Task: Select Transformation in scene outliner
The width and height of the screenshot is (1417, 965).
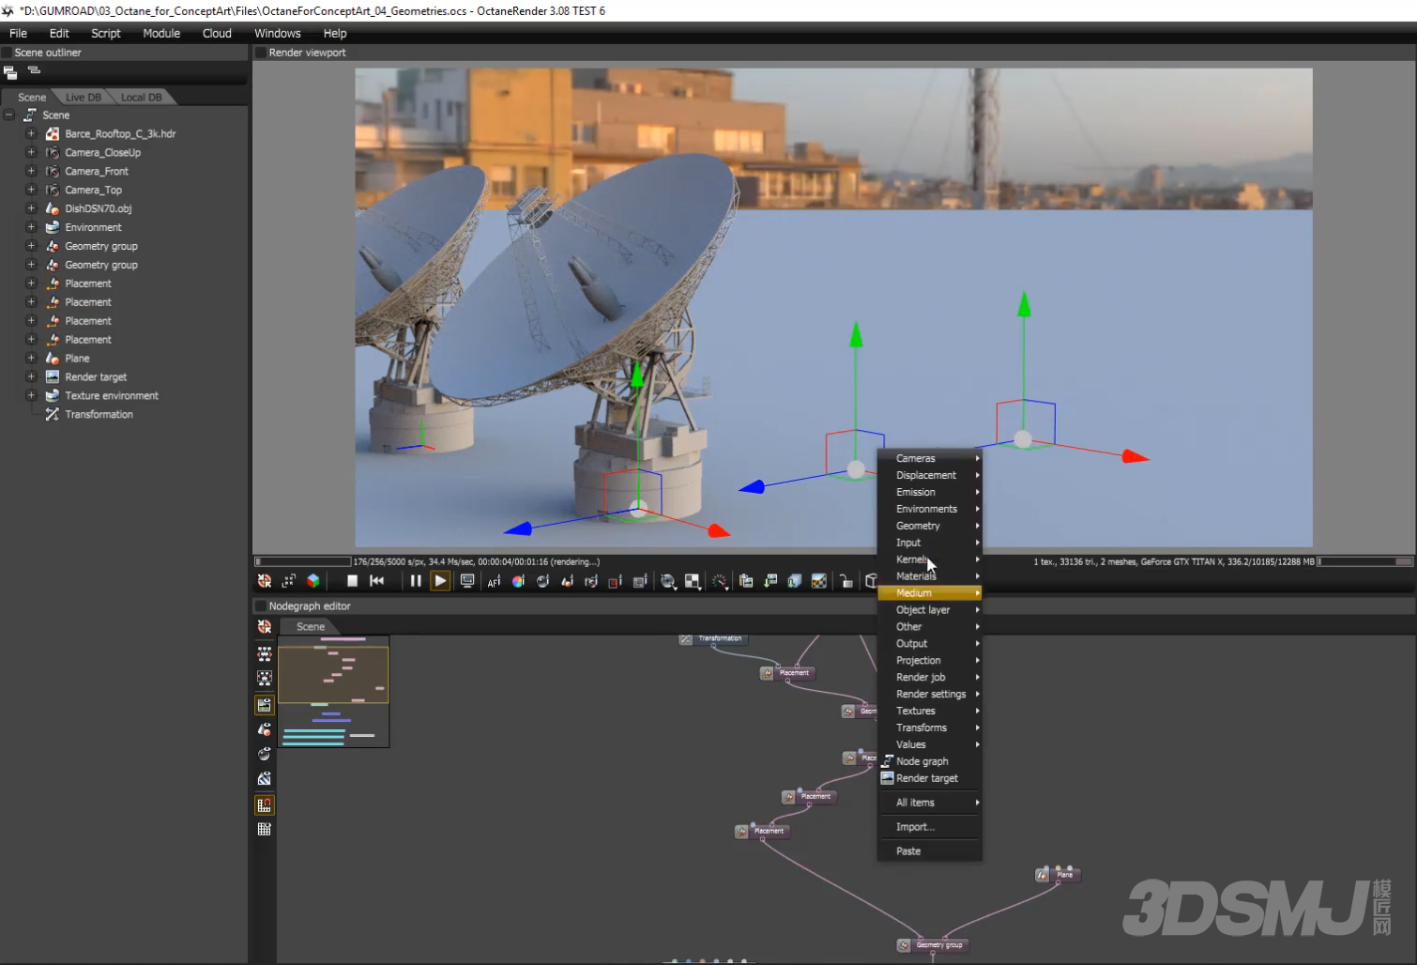Action: click(99, 414)
